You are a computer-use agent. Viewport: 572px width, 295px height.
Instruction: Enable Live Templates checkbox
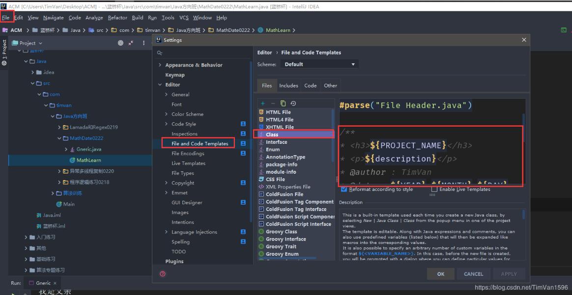[x=434, y=189]
